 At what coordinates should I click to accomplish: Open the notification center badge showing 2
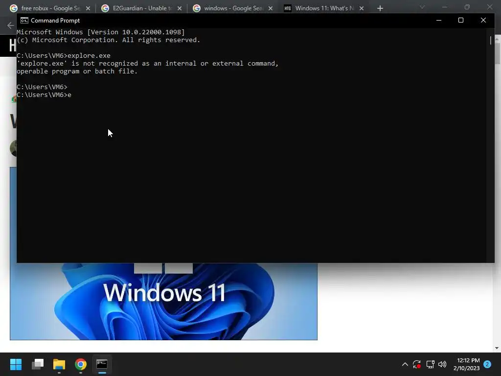pyautogui.click(x=487, y=364)
